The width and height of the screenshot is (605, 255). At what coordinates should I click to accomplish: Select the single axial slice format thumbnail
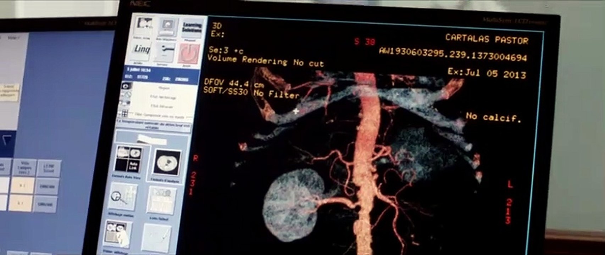[168, 163]
